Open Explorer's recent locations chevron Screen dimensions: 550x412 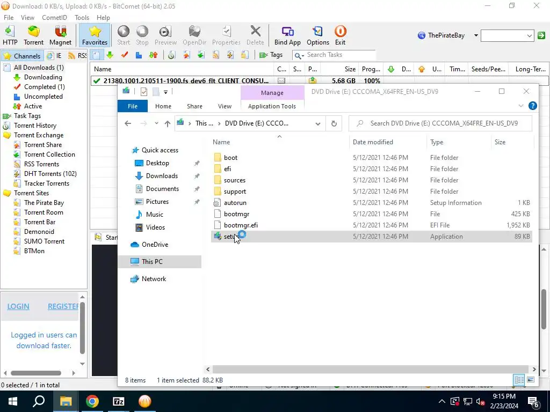pos(156,123)
